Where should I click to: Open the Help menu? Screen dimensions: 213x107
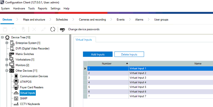(66, 8)
